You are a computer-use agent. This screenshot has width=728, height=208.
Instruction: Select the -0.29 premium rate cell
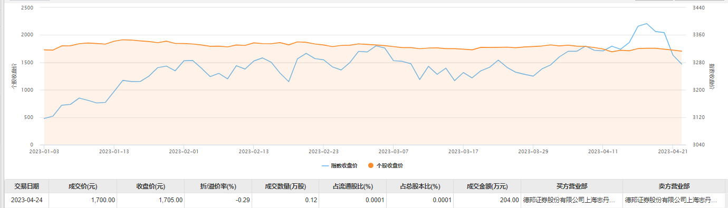click(218, 200)
